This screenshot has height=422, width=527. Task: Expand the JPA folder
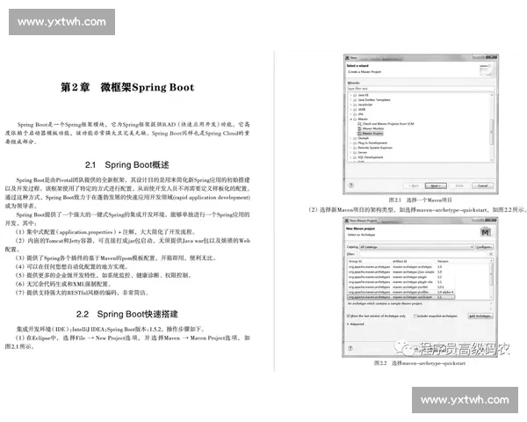[350, 114]
